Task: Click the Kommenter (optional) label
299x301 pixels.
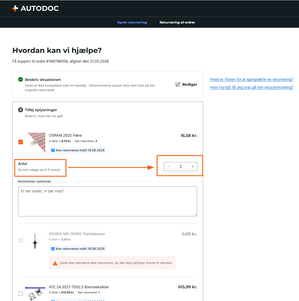Action: click(x=34, y=181)
